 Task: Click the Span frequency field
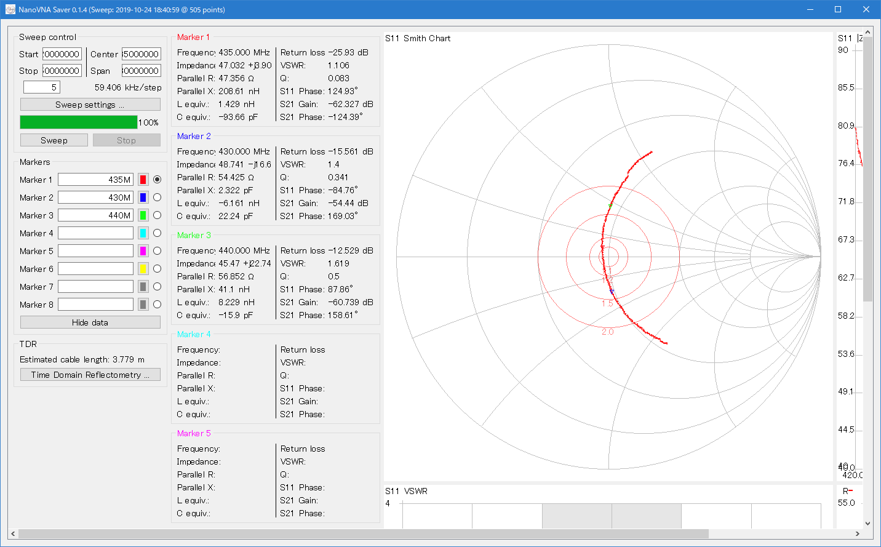[x=142, y=71]
